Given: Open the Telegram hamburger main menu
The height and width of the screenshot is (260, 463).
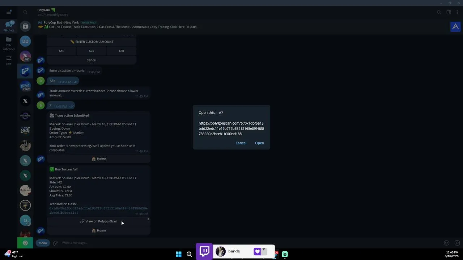Looking at the screenshot, I should (x=9, y=12).
